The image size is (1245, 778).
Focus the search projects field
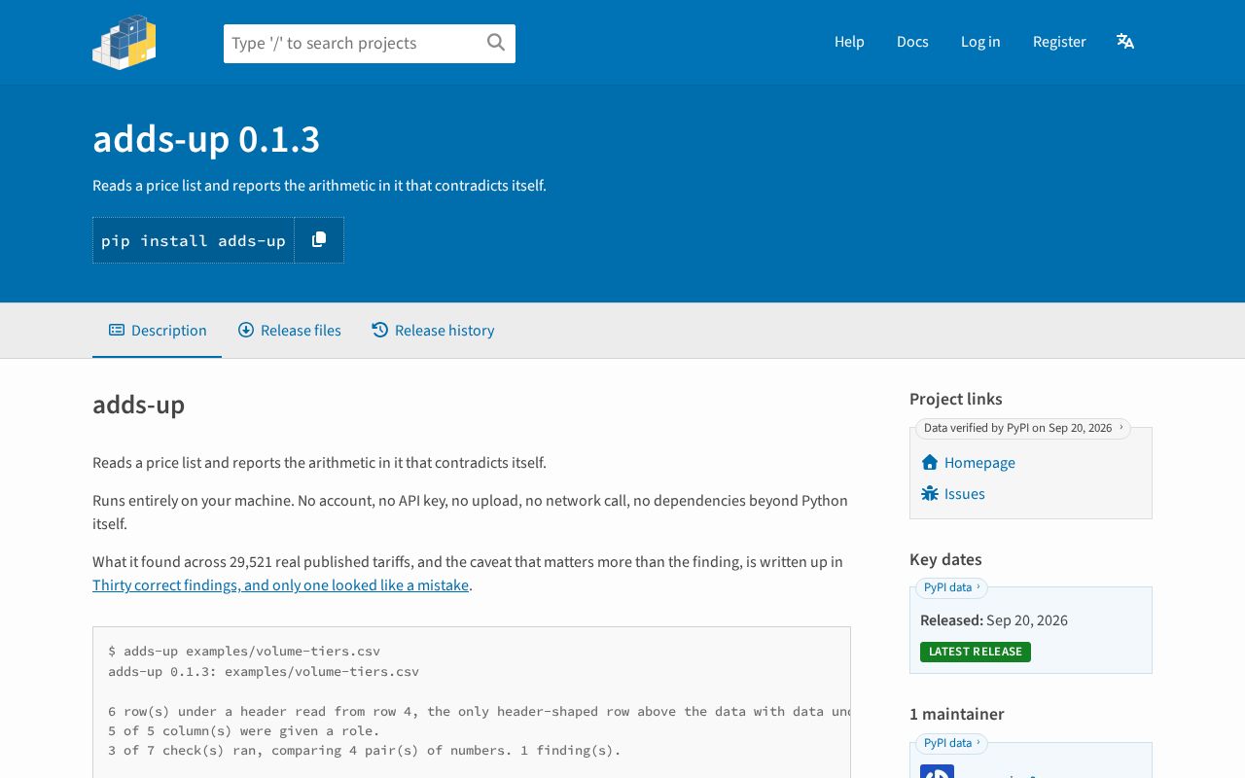click(370, 44)
